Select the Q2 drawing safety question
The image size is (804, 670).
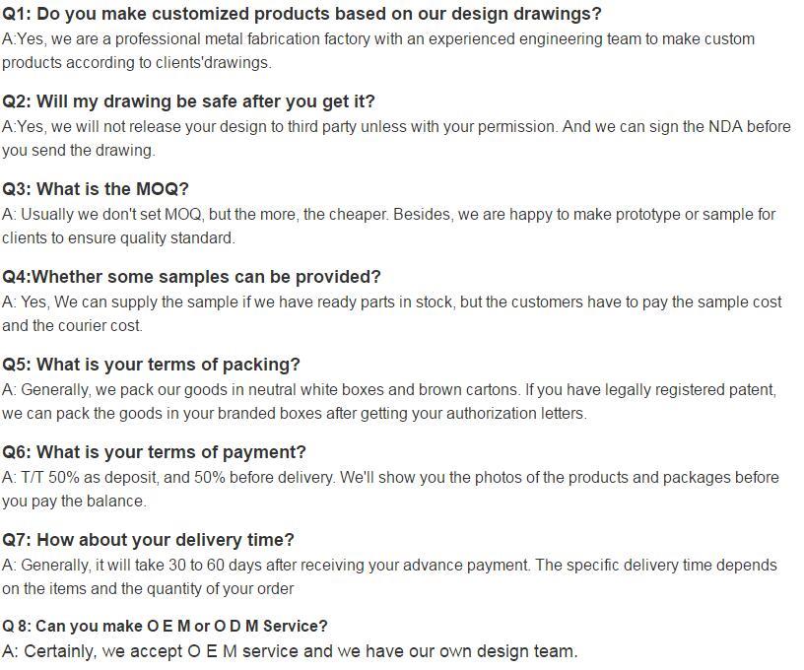tap(188, 101)
